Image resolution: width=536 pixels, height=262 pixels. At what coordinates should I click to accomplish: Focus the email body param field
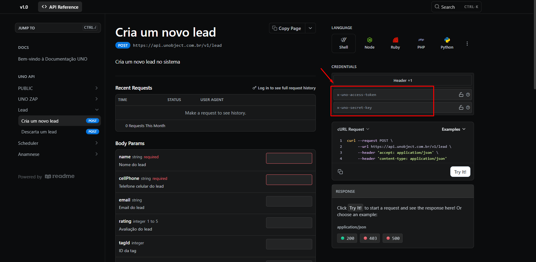(289, 201)
